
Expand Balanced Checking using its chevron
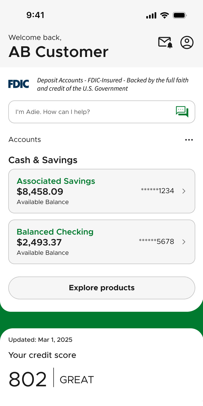(x=184, y=242)
